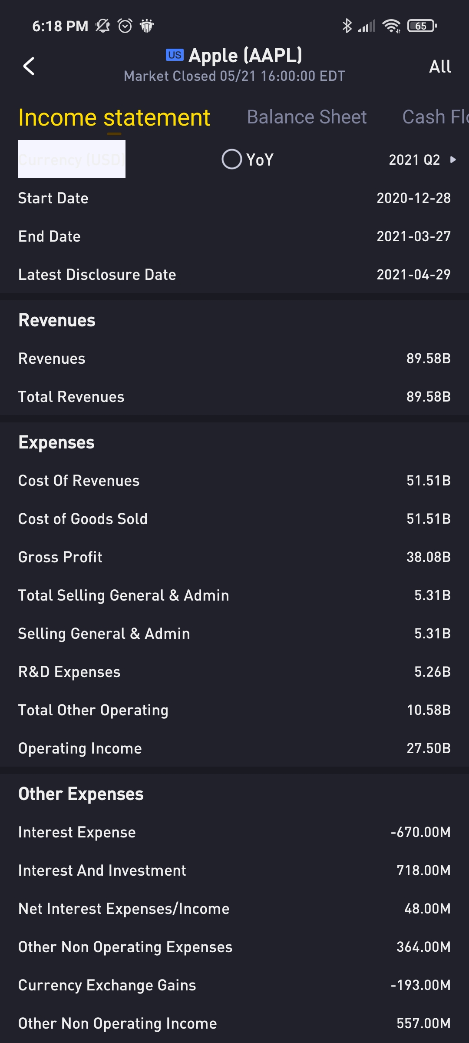Image resolution: width=469 pixels, height=1043 pixels.
Task: Select the Total Revenues row
Action: click(234, 397)
